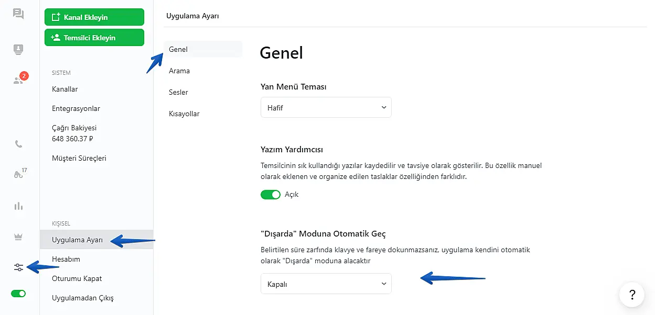This screenshot has height=315, width=655.
Task: Open the sliders settings icon
Action: point(18,267)
